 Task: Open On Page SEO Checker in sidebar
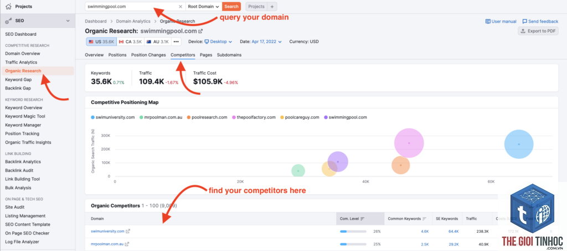point(27,233)
